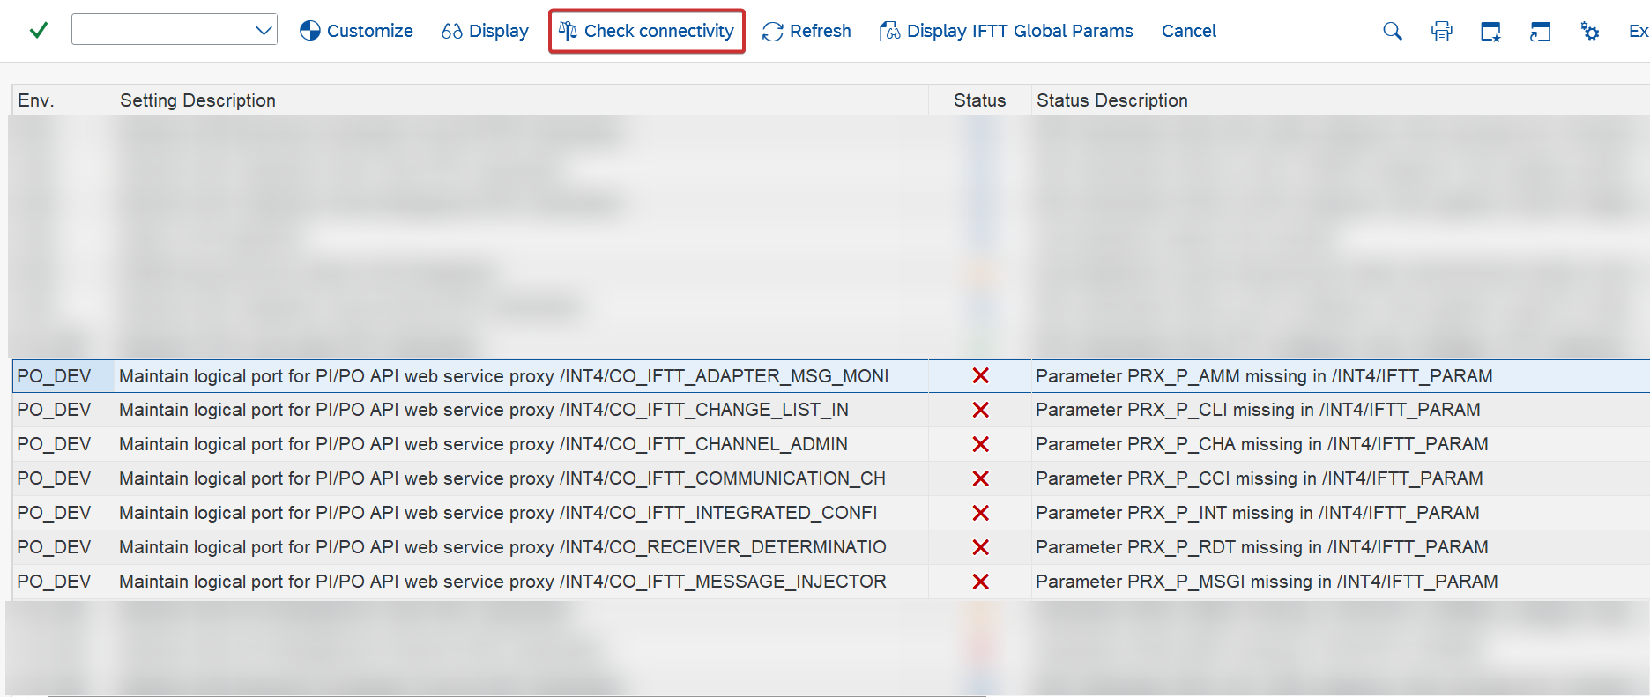Select the CO_IFTT_COMMUNICATION_CH setting description
The width and height of the screenshot is (1650, 697).
(x=521, y=478)
